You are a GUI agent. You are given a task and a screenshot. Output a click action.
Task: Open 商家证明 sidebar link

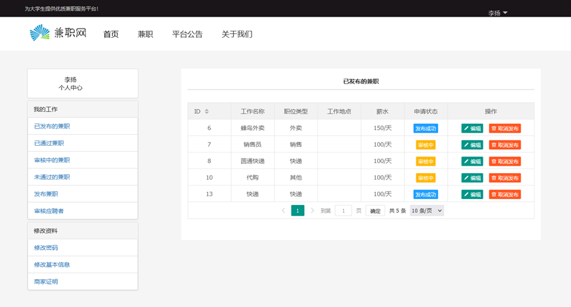(x=46, y=282)
